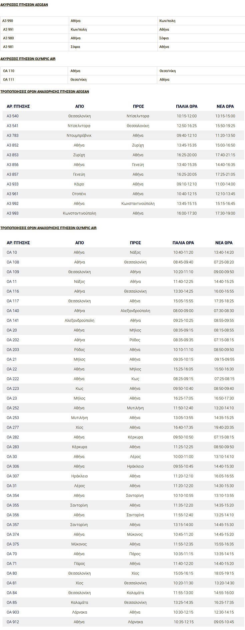This screenshot has height=630, width=245.
Task: Click the new time 11:00-14:00 for A3 933
Action: tap(225, 184)
